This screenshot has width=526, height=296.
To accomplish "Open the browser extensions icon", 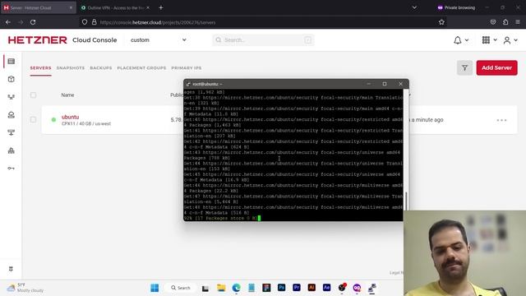I will [x=505, y=22].
